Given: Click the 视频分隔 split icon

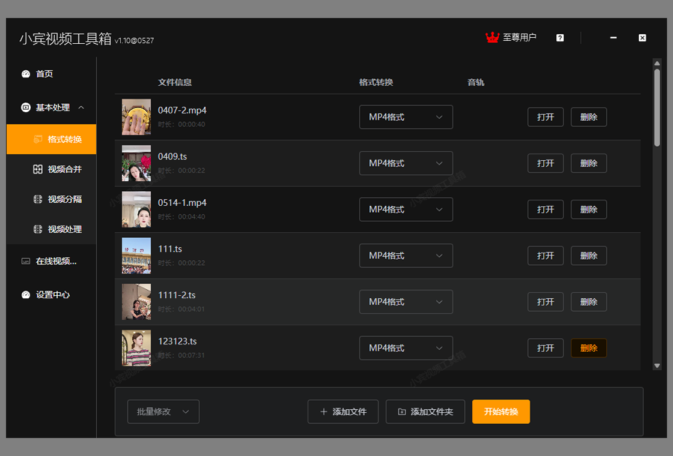Looking at the screenshot, I should pos(38,199).
